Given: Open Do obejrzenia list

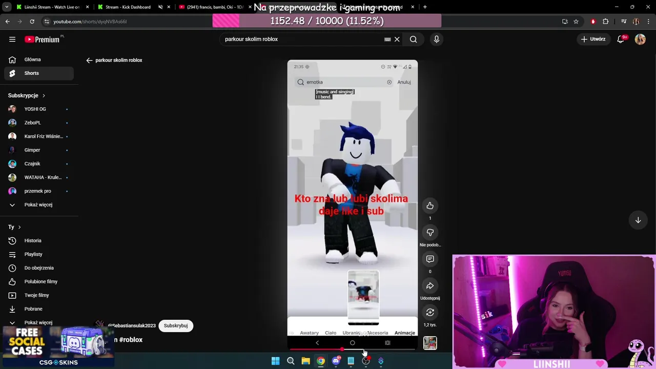Looking at the screenshot, I should point(38,268).
